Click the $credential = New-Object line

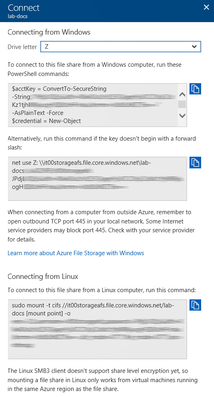46,121
